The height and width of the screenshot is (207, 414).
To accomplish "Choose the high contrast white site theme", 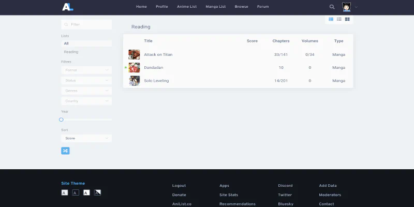I will pos(86,193).
